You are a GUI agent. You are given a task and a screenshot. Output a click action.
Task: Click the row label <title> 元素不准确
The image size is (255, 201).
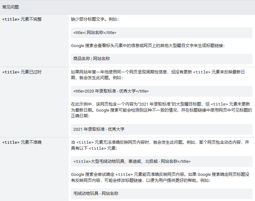[x=22, y=142]
